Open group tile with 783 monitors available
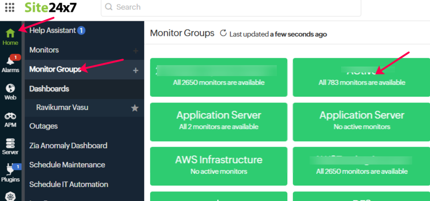Viewport: 430px width, 201px height. pos(361,77)
